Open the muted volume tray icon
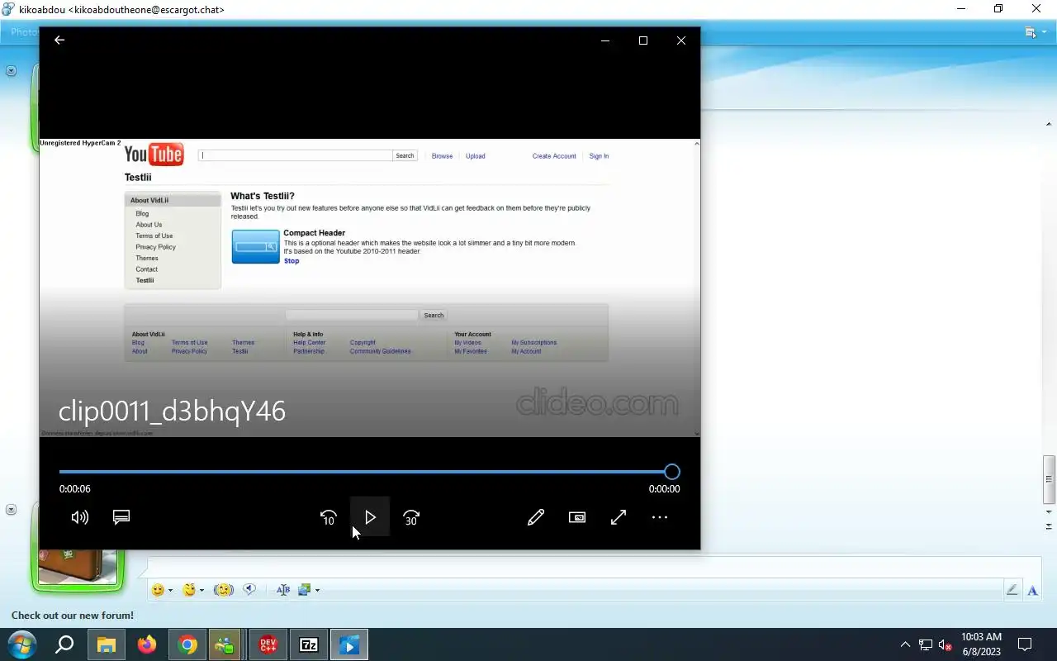The image size is (1057, 661). (x=946, y=645)
